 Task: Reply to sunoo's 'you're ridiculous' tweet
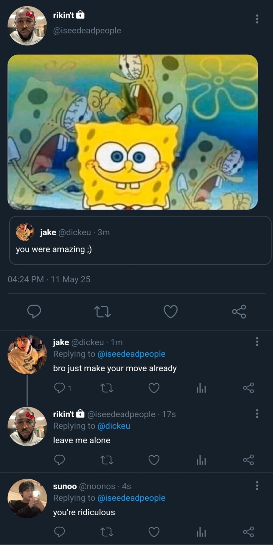tap(60, 532)
